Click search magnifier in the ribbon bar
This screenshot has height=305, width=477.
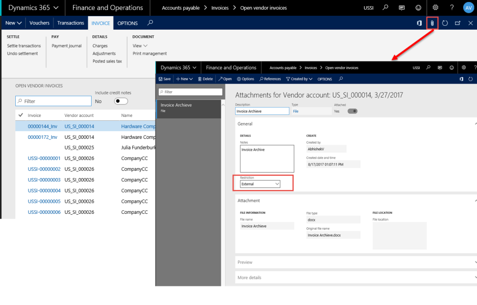[150, 23]
